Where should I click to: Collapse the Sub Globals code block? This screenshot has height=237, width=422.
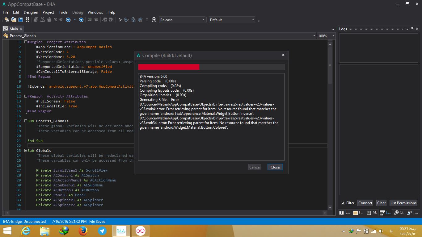[x=26, y=151]
